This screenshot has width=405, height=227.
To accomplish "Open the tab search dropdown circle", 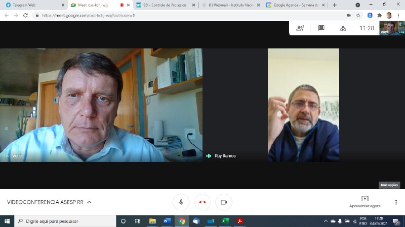I will [x=358, y=5].
